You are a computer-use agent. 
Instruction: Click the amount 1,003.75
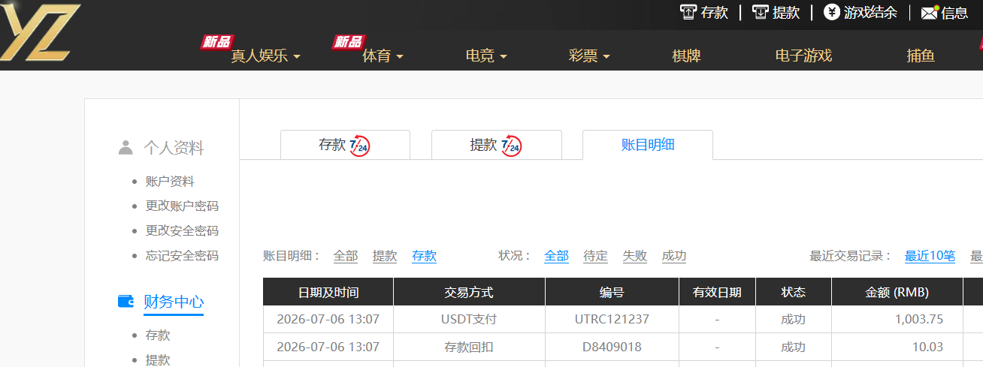(x=919, y=319)
